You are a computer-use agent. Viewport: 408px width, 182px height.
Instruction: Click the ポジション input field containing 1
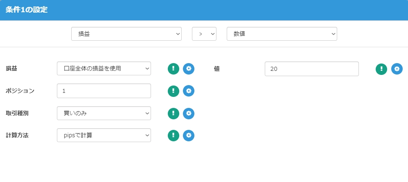pyautogui.click(x=104, y=91)
